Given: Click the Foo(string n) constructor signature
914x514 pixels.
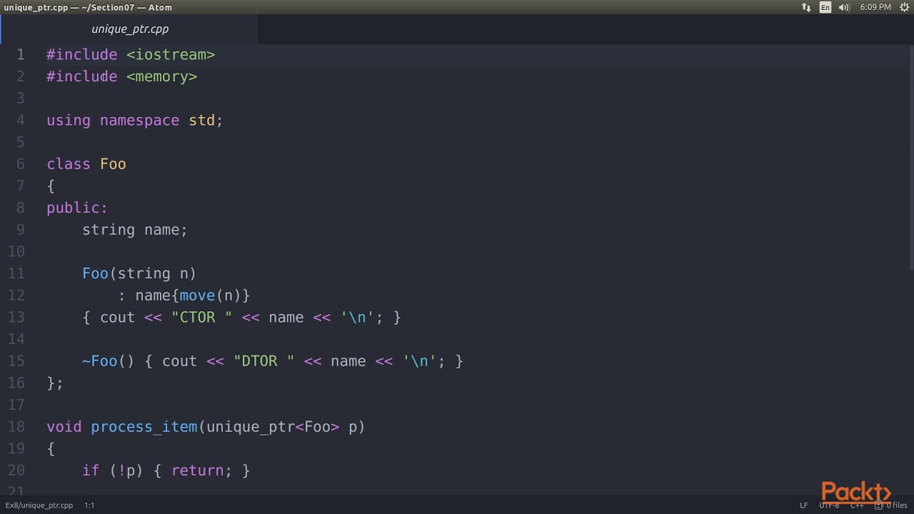Looking at the screenshot, I should (x=139, y=273).
